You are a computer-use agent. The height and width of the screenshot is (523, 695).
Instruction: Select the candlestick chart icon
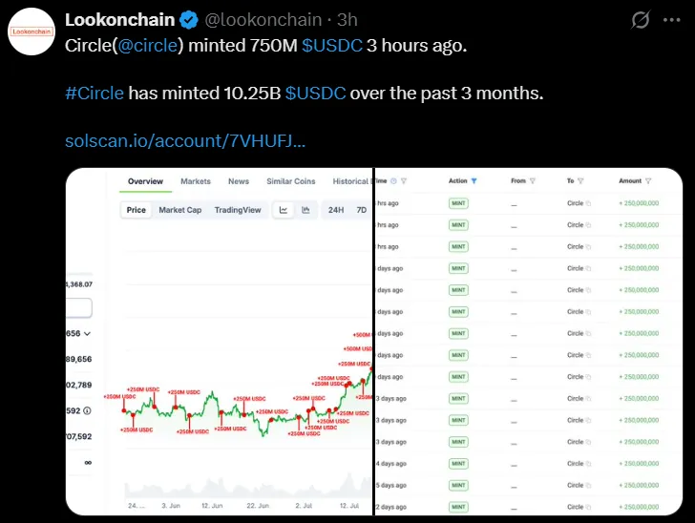(305, 210)
